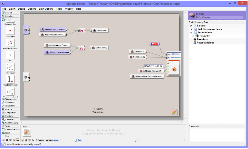The height and width of the screenshot is (149, 248).
Task: Open the File menu
Action: (x=4, y=9)
